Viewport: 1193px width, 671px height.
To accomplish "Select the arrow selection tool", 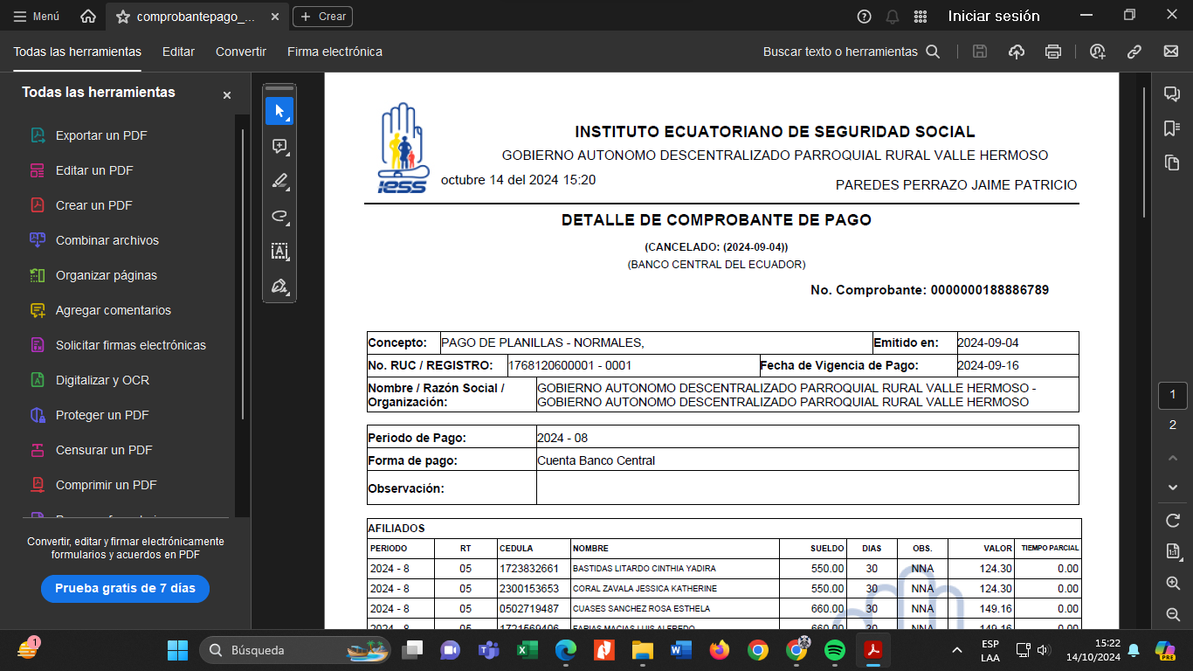I will (279, 112).
